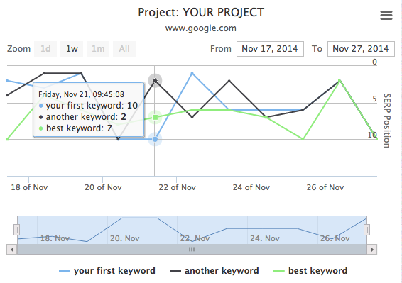402x283 pixels.
Task: Click the '24 of Nov' axis label
Action: 251,187
